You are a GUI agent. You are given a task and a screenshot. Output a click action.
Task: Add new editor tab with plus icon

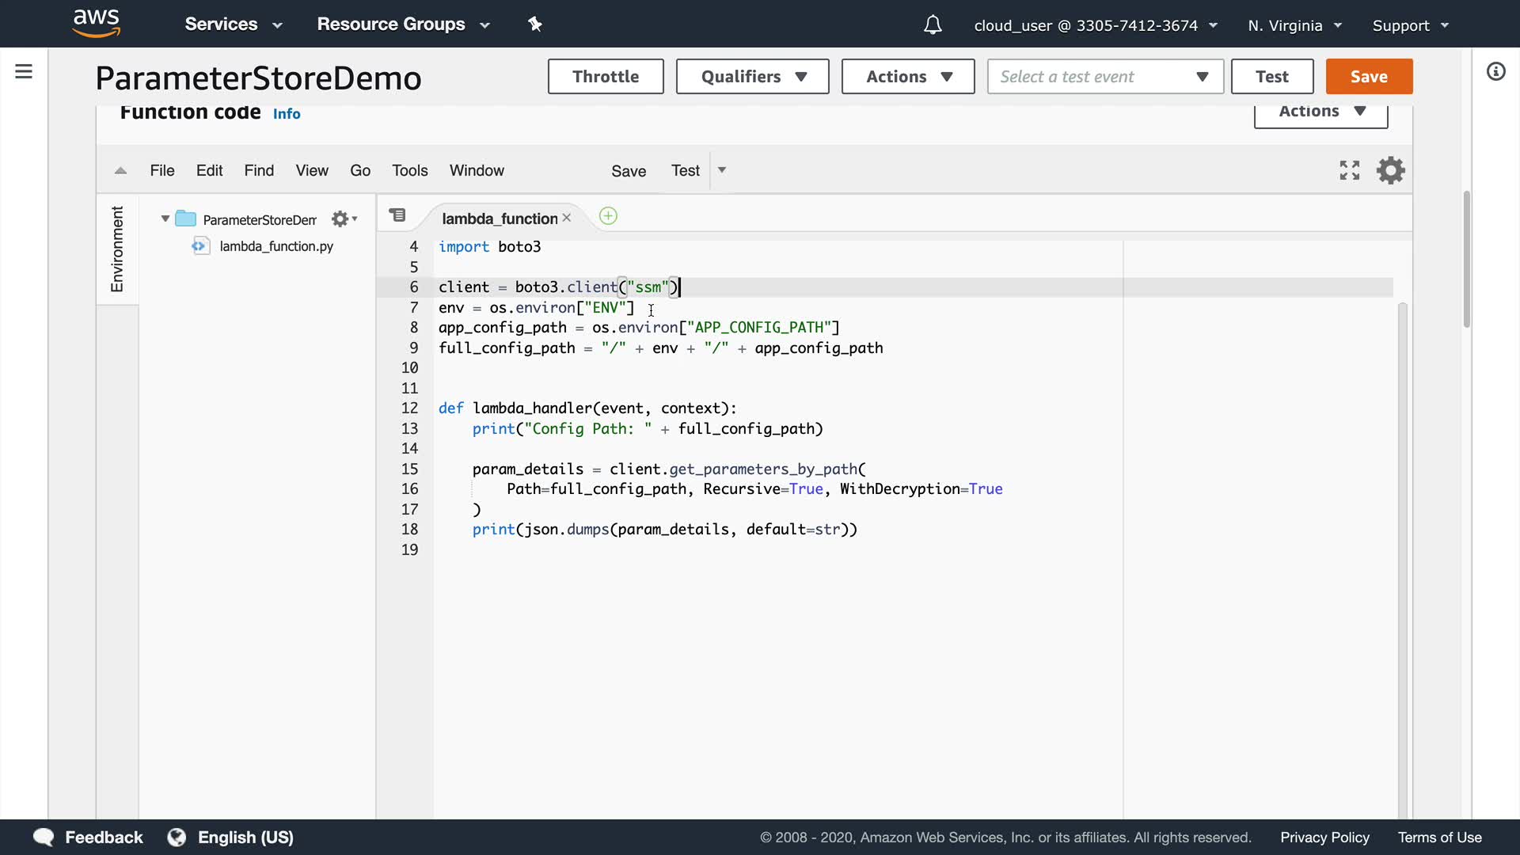pyautogui.click(x=608, y=216)
